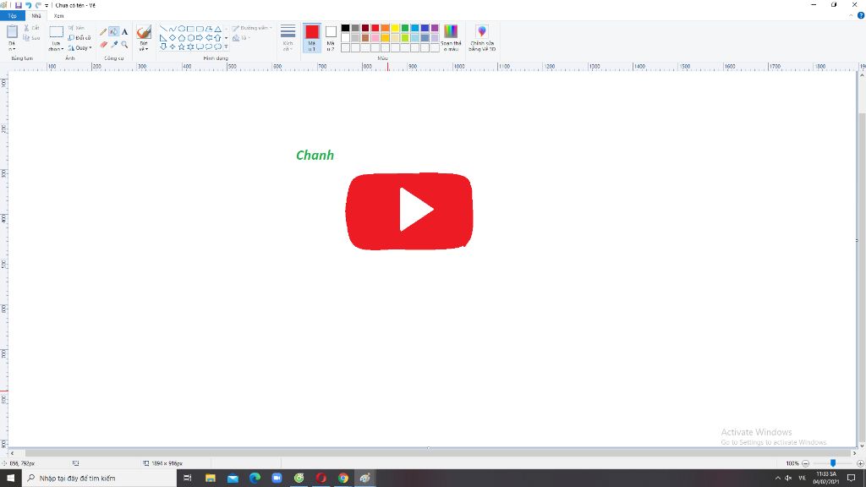866x487 pixels.
Task: Click the Cắt (Cut) button
Action: (x=31, y=28)
